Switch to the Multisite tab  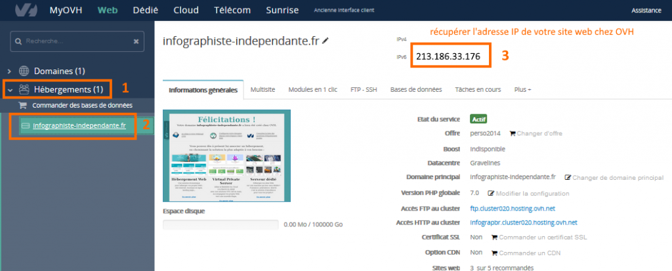coord(262,90)
